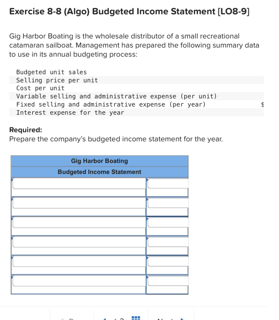Open the question map grid icon
The image size is (279, 320).
coord(135,318)
